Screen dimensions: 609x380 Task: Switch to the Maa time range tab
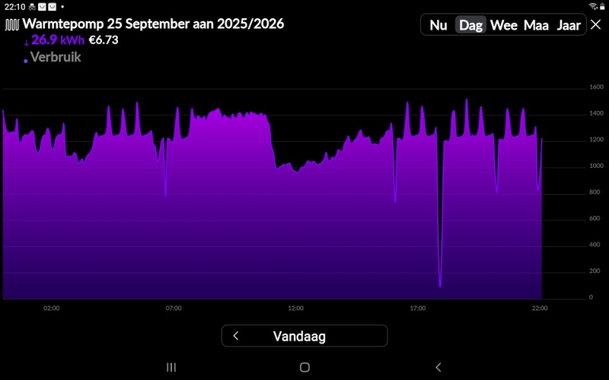pos(536,25)
